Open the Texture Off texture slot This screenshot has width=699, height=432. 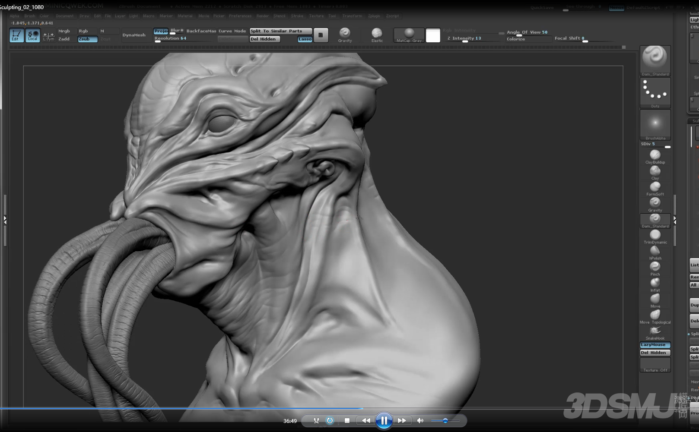point(655,365)
